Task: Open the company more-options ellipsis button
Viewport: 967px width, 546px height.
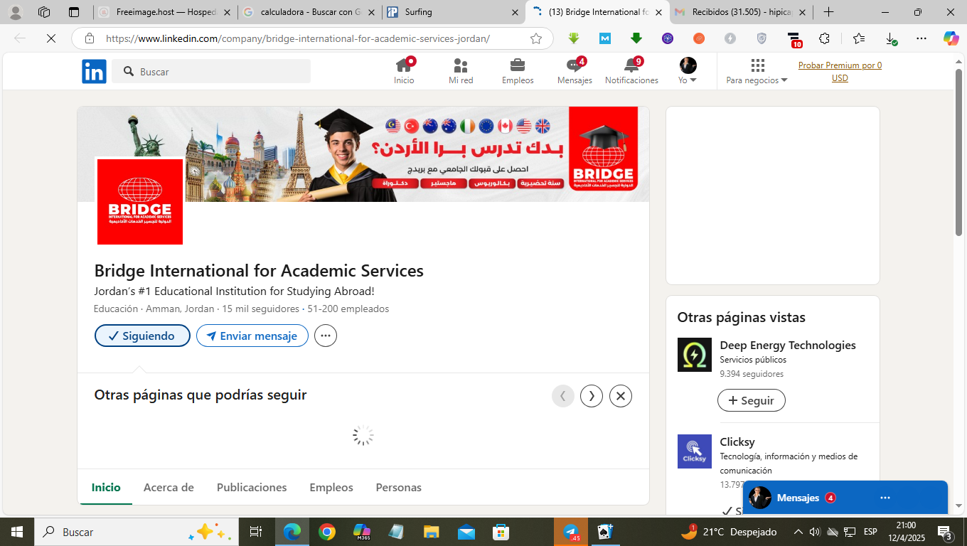Action: [x=326, y=336]
